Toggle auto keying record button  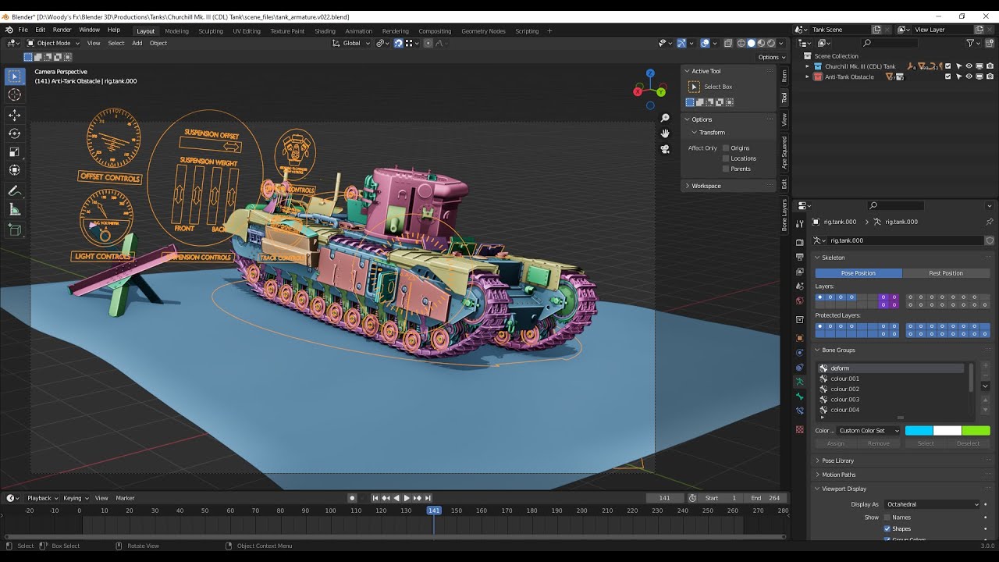[352, 498]
